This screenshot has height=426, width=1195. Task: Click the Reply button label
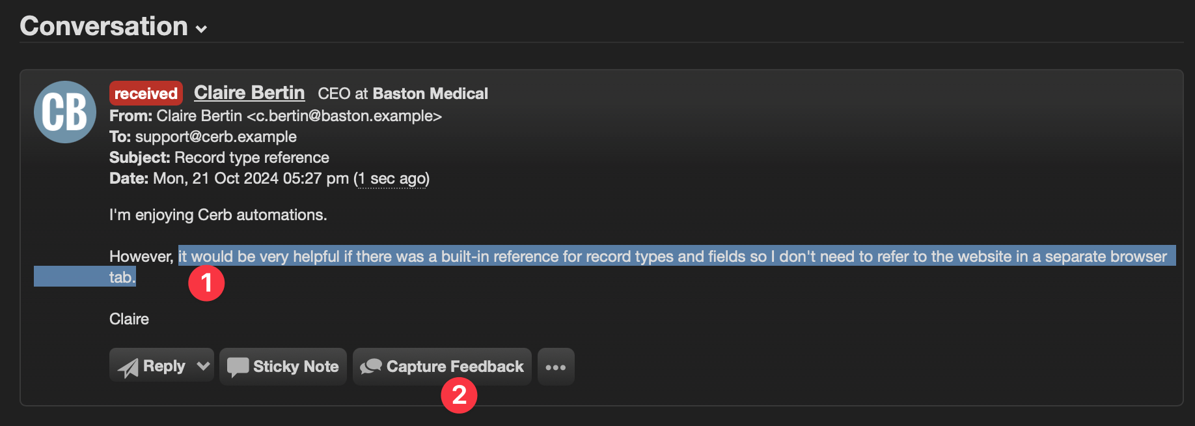[164, 366]
